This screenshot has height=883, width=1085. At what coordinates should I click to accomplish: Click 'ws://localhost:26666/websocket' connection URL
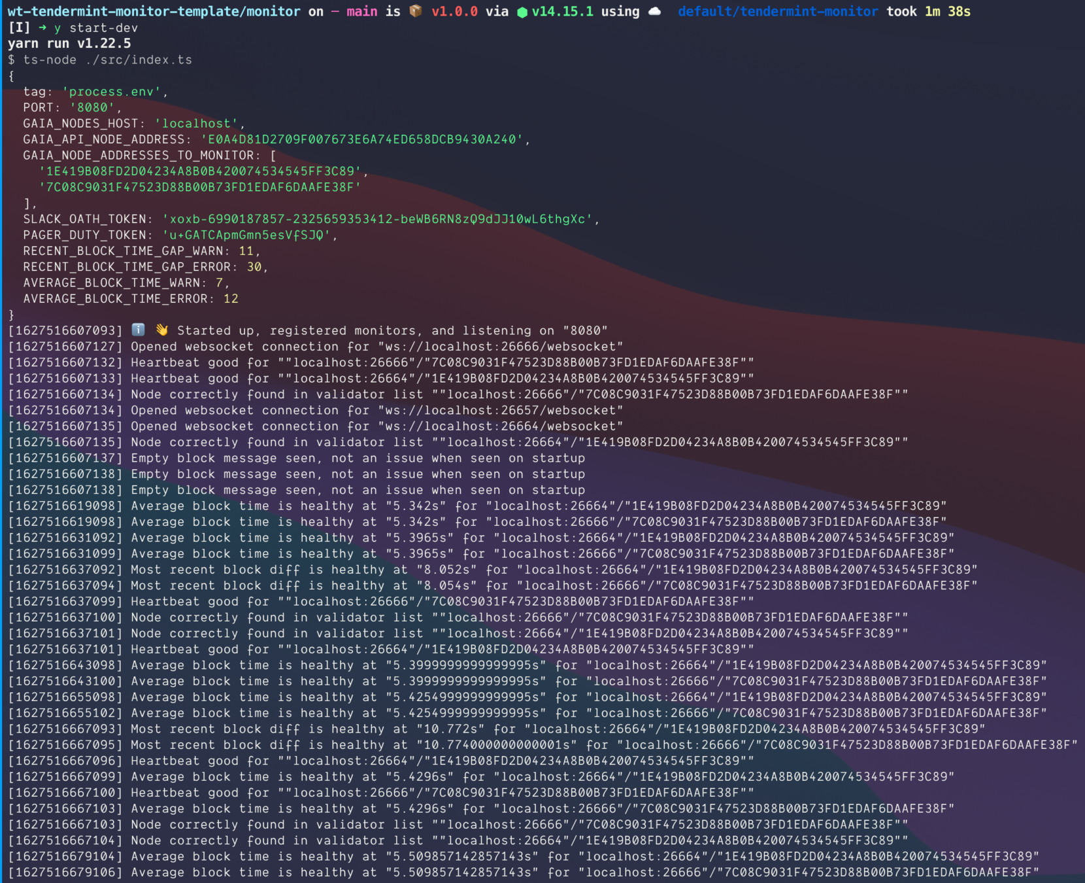click(x=501, y=346)
